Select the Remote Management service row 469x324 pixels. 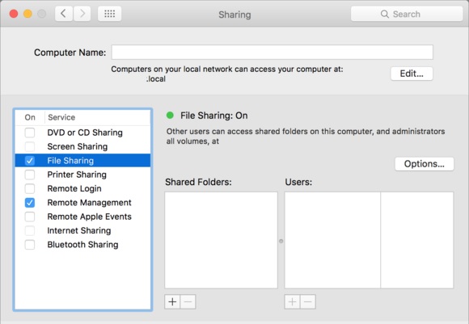pyautogui.click(x=82, y=203)
